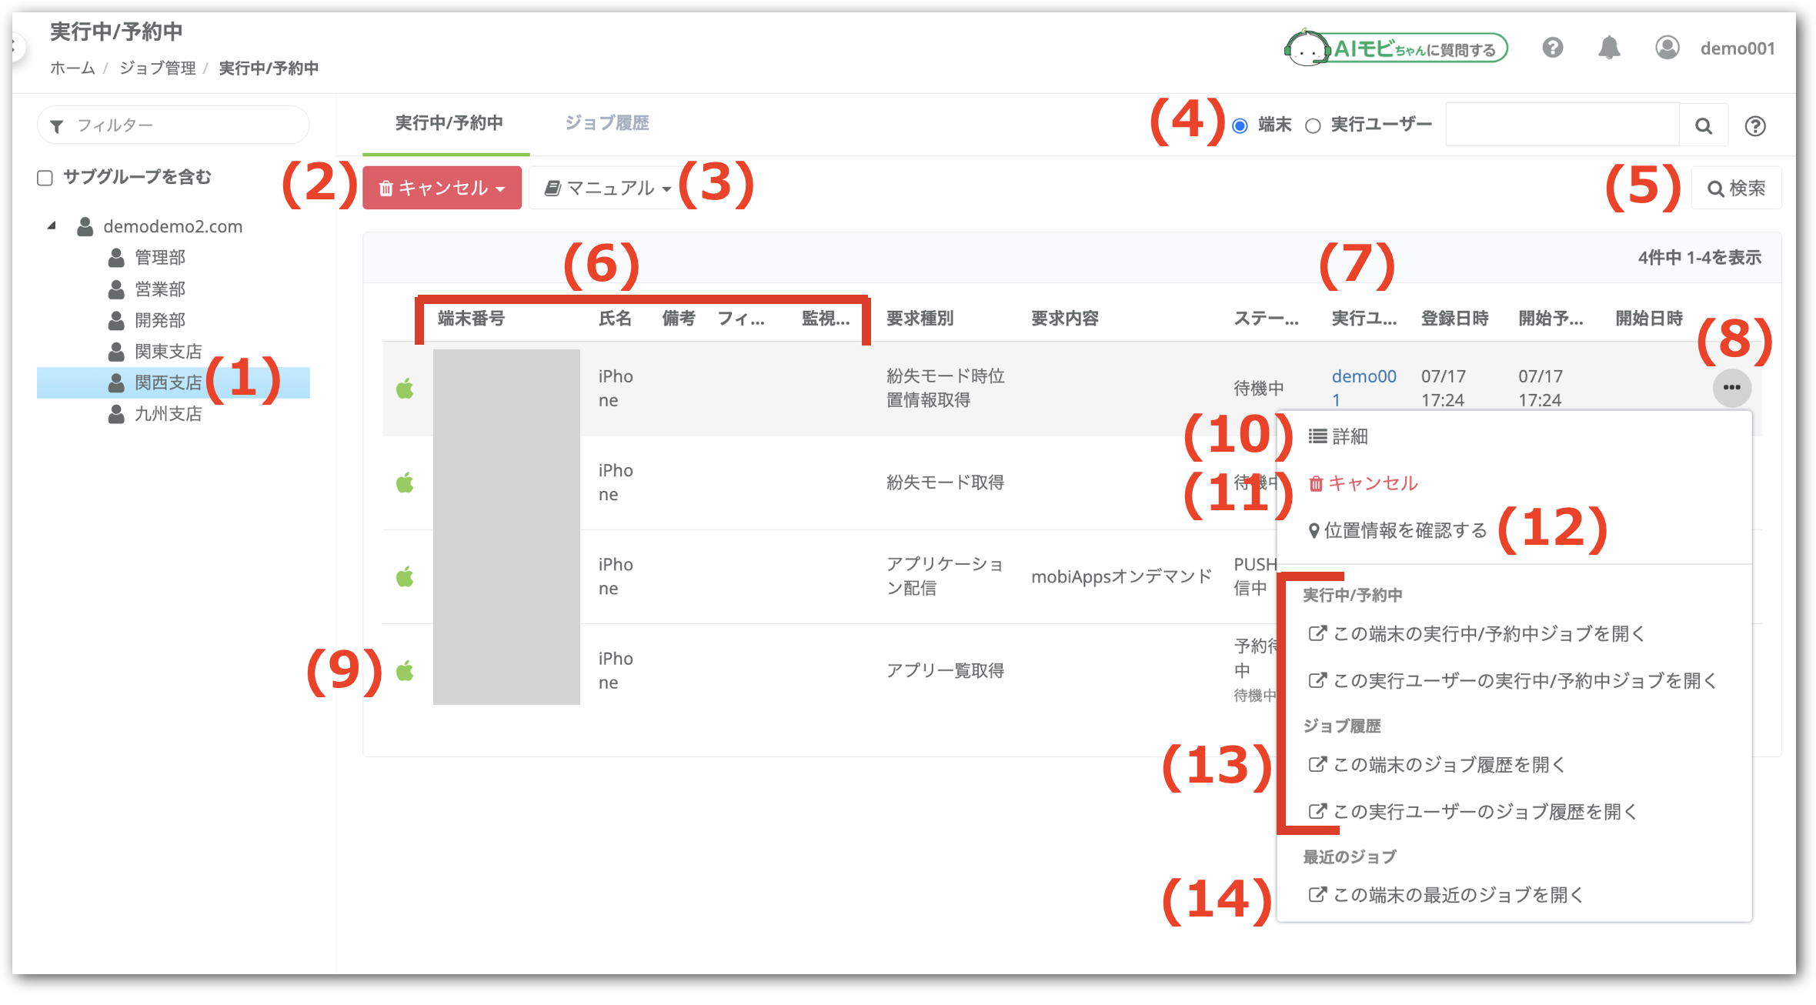Open the マニュアル dropdown
Screen dimensions: 1816x1005
coord(606,188)
